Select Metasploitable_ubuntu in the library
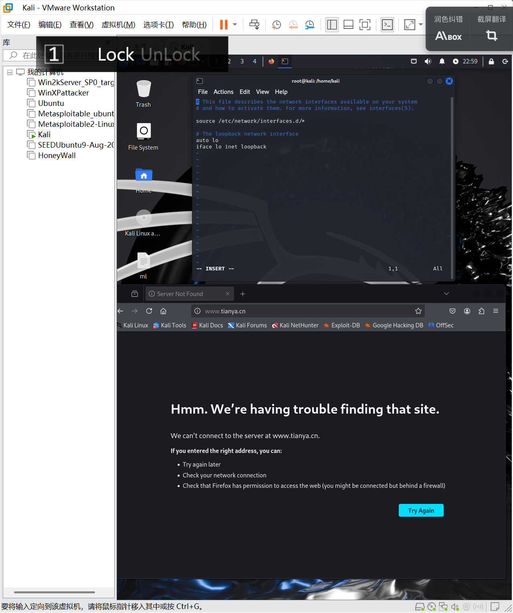Image resolution: width=513 pixels, height=613 pixels. 71,114
